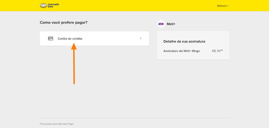Click the 'Meli+' title text
Viewport: 269px width, 128px height.
click(171, 24)
